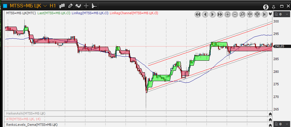
Task: Click the magnifying glass zoom-area icon
Action: click(x=242, y=14)
